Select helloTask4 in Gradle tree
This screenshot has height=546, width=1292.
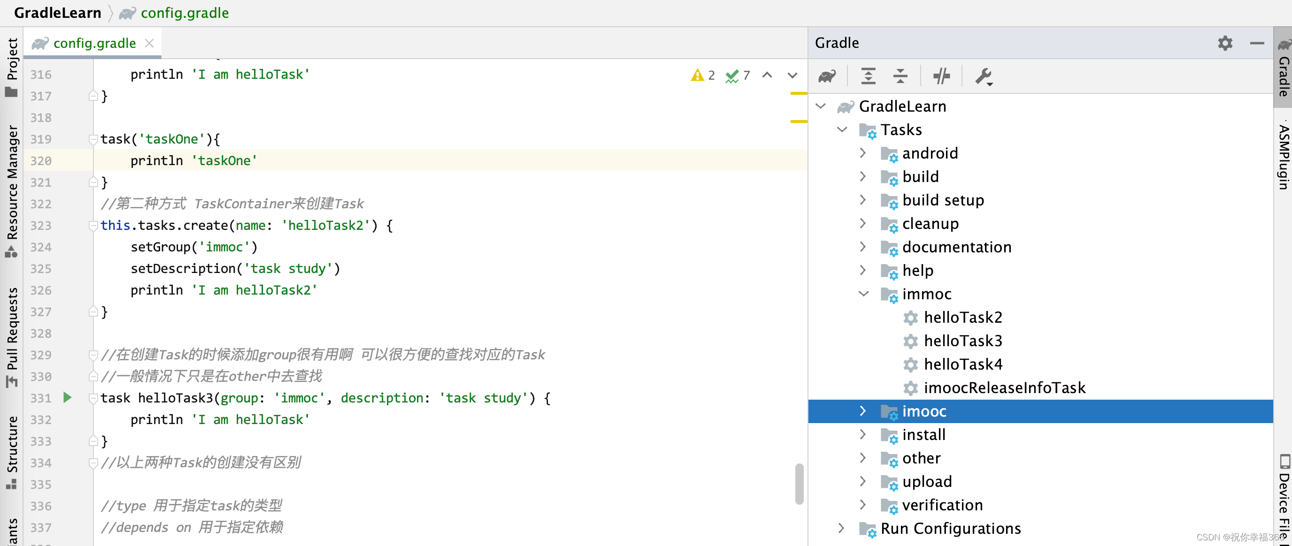click(x=962, y=364)
